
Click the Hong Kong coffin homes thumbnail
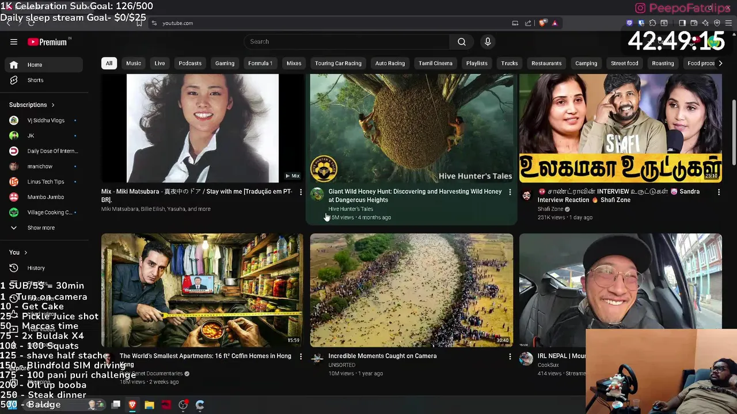coord(202,290)
